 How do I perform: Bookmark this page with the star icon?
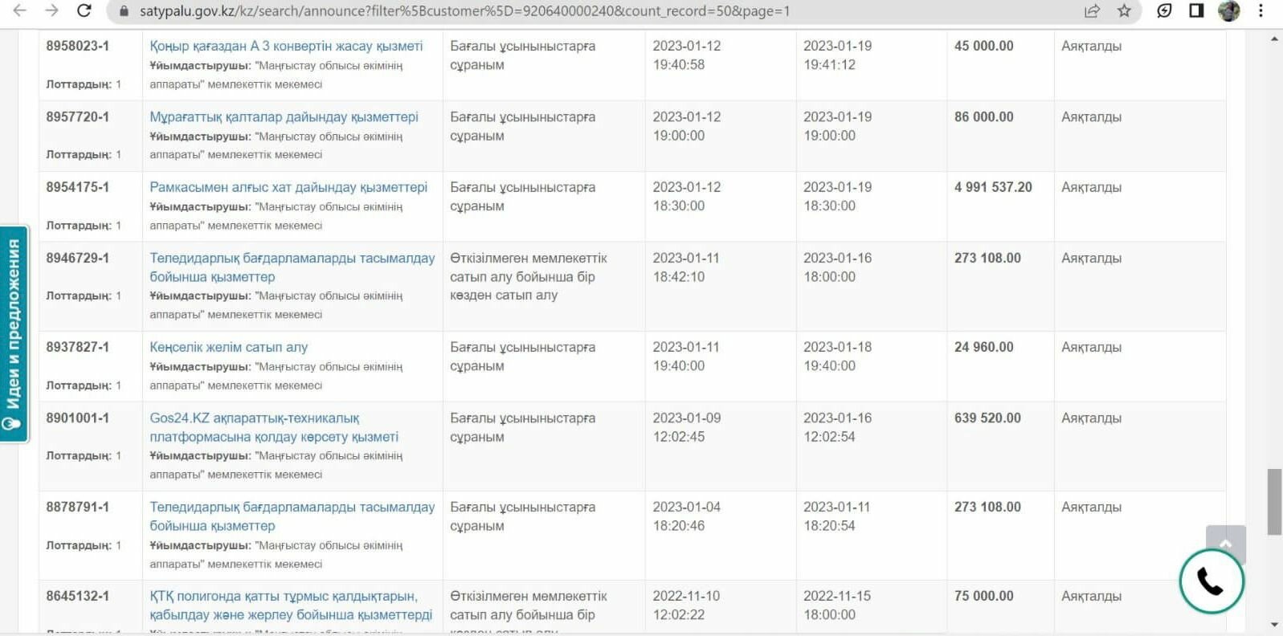click(x=1124, y=11)
